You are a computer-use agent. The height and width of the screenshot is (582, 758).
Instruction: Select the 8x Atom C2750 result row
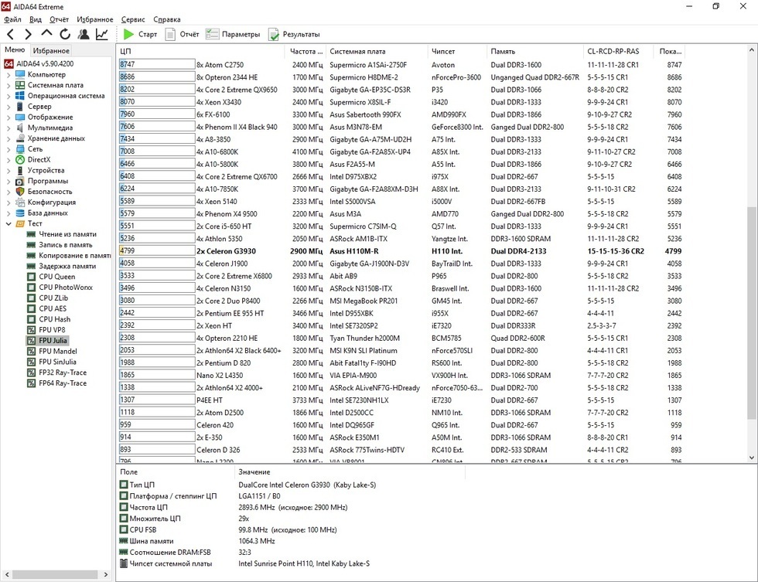tap(401, 65)
